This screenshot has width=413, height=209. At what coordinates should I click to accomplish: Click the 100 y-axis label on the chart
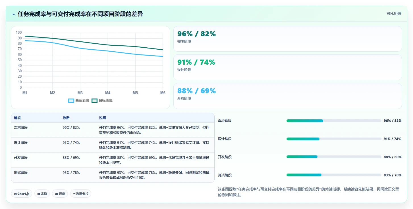point(19,33)
